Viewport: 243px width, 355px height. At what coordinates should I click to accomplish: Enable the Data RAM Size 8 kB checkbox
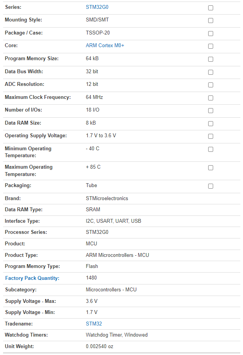pyautogui.click(x=210, y=123)
